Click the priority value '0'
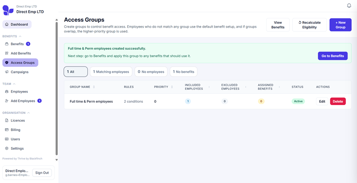 (155, 101)
